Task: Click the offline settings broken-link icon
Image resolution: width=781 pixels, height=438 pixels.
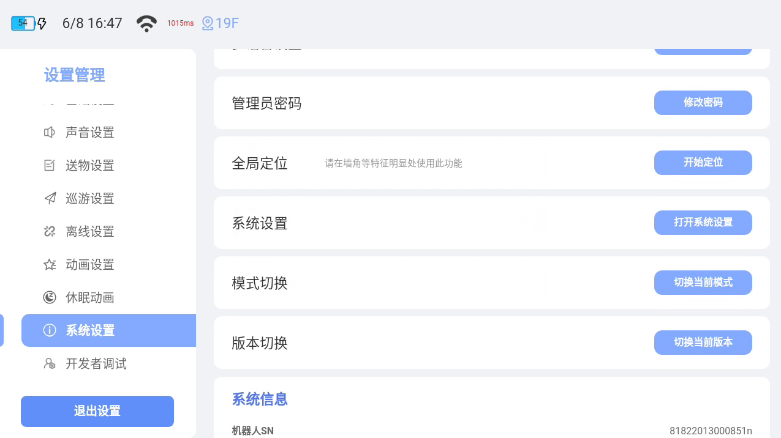Action: [50, 231]
